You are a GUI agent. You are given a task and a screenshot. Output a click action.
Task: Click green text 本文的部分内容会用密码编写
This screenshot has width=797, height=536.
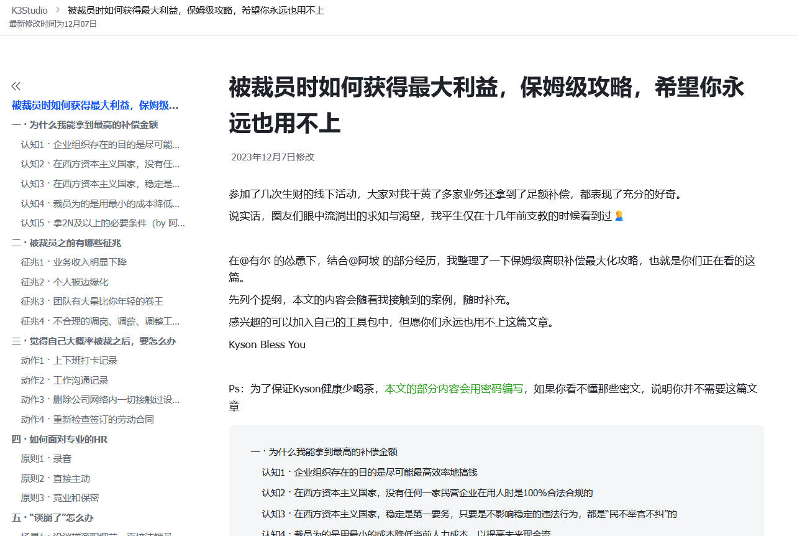(454, 389)
